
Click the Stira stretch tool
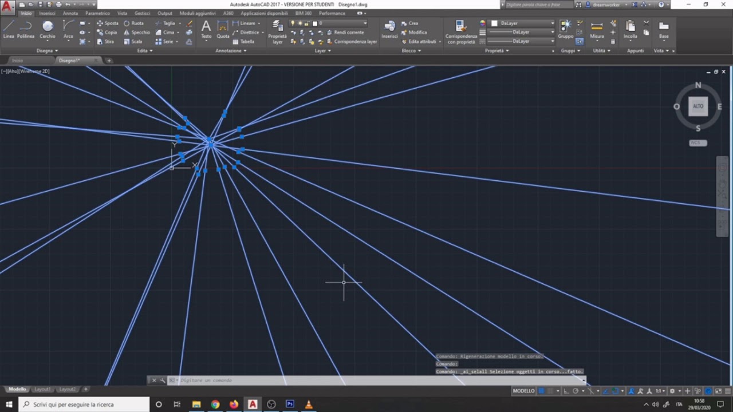[106, 42]
